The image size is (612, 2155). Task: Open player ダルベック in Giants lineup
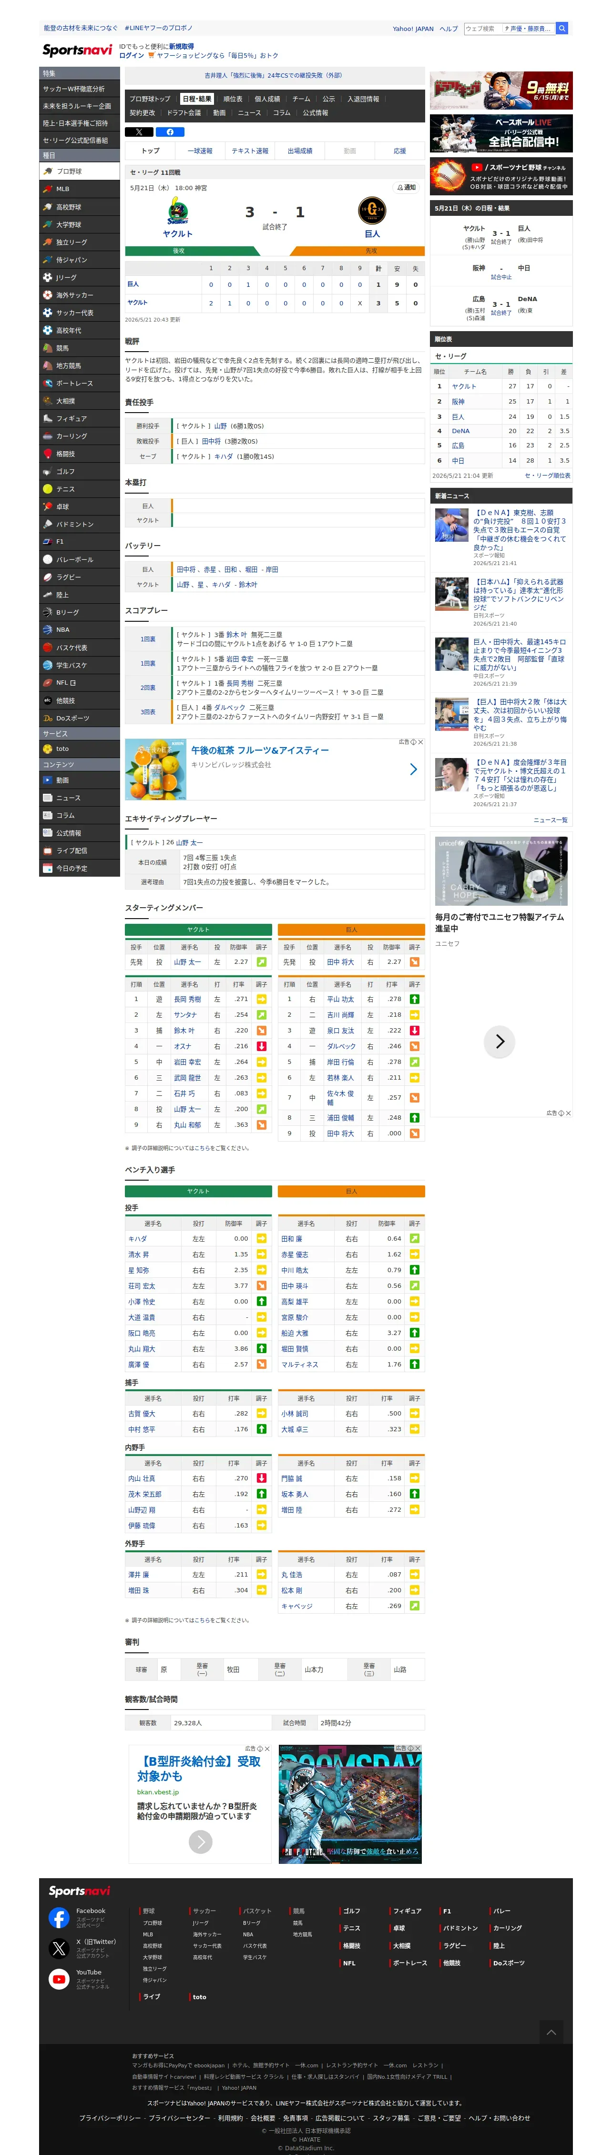(342, 1046)
